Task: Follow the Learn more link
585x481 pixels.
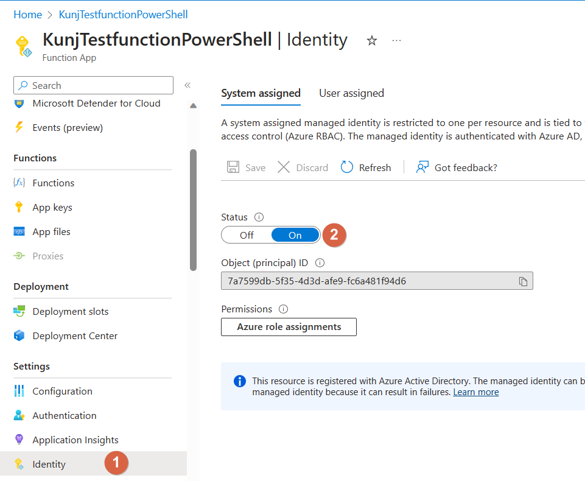Action: point(475,392)
